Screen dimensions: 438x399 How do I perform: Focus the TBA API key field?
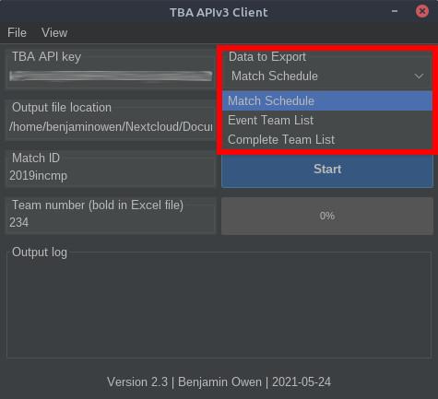(x=111, y=76)
